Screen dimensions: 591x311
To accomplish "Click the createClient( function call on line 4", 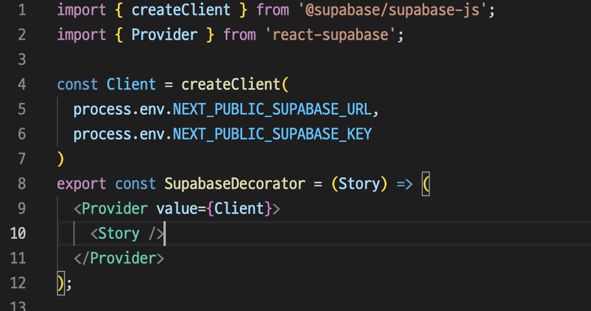I will point(235,85).
